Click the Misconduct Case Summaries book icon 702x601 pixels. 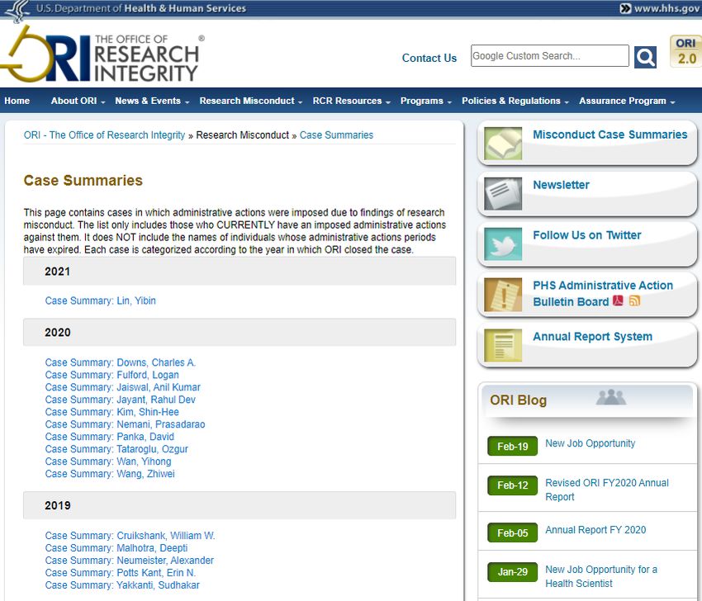tap(503, 143)
